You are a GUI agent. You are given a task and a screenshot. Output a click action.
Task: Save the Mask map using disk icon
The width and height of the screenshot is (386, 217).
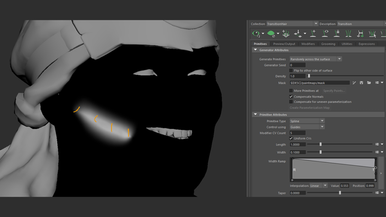point(361,83)
